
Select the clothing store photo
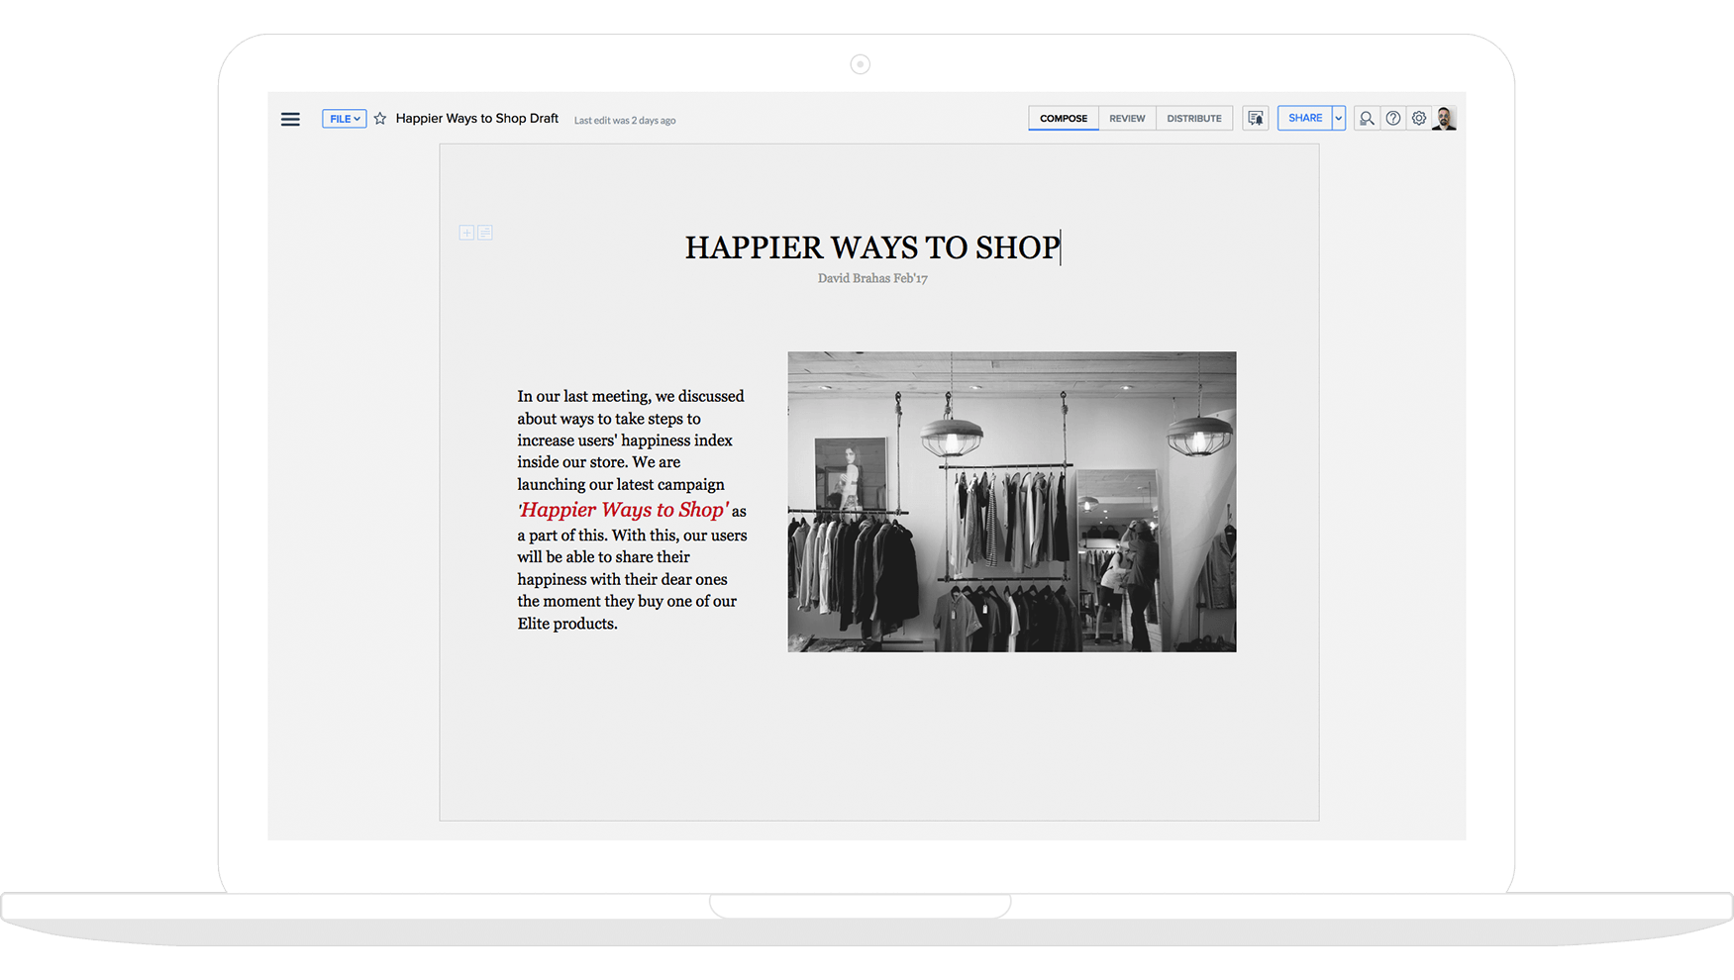[x=1011, y=502]
